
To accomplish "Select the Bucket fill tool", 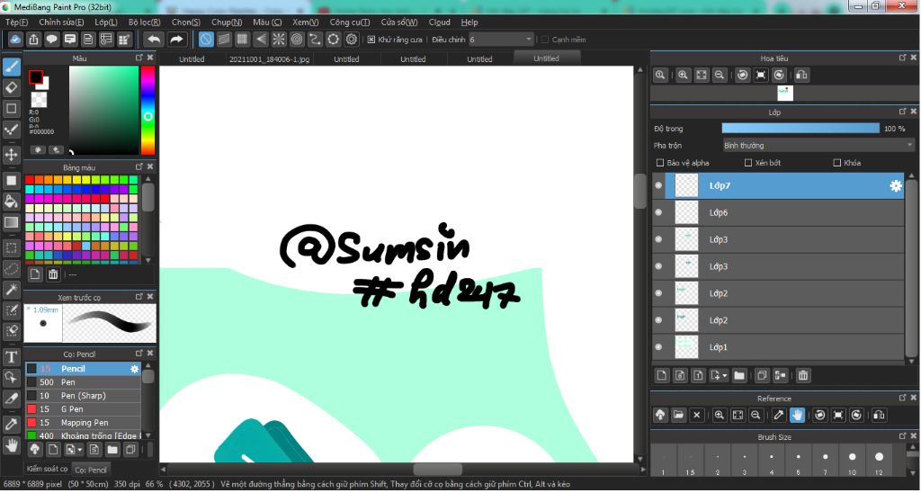I will [x=11, y=202].
